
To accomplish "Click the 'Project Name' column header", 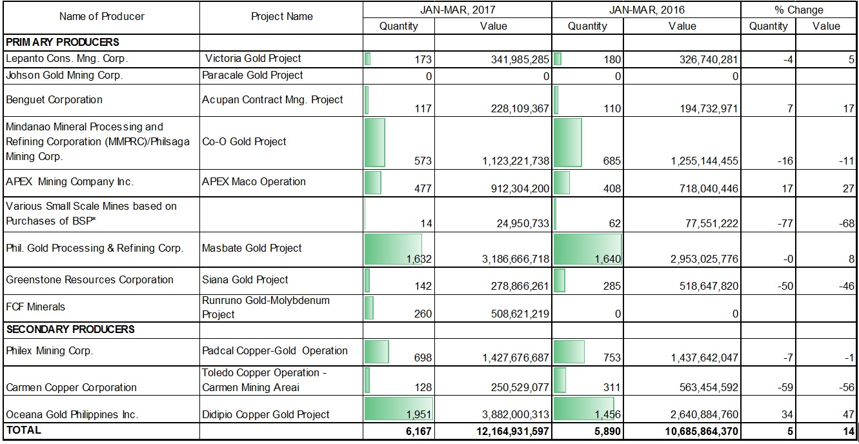I will pyautogui.click(x=282, y=17).
